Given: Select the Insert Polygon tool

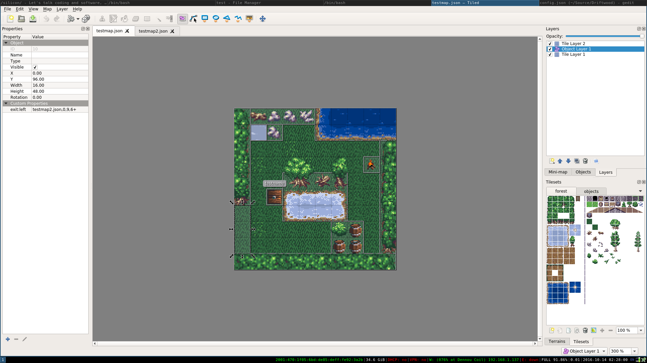Looking at the screenshot, I should pos(227,18).
